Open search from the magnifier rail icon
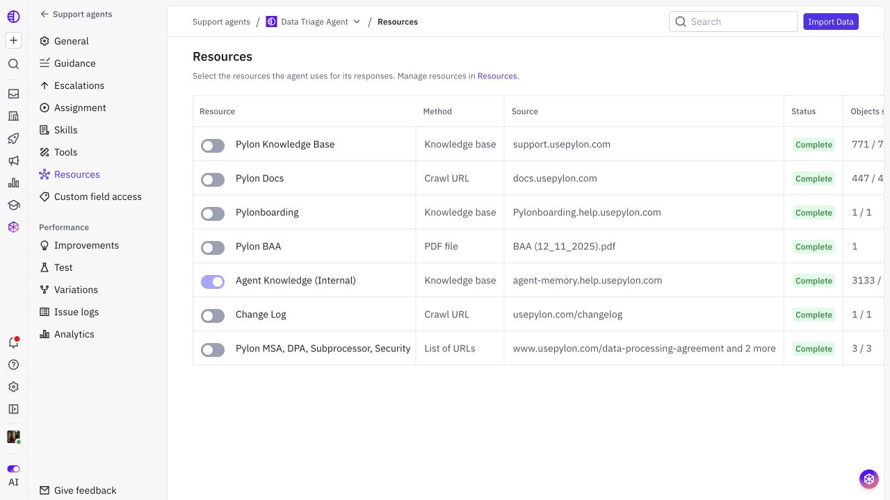 (x=13, y=64)
